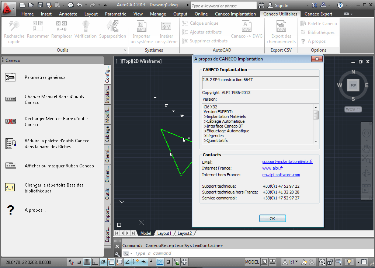Save the drawing with the floppy disk icon
375x268 pixels.
40,5
